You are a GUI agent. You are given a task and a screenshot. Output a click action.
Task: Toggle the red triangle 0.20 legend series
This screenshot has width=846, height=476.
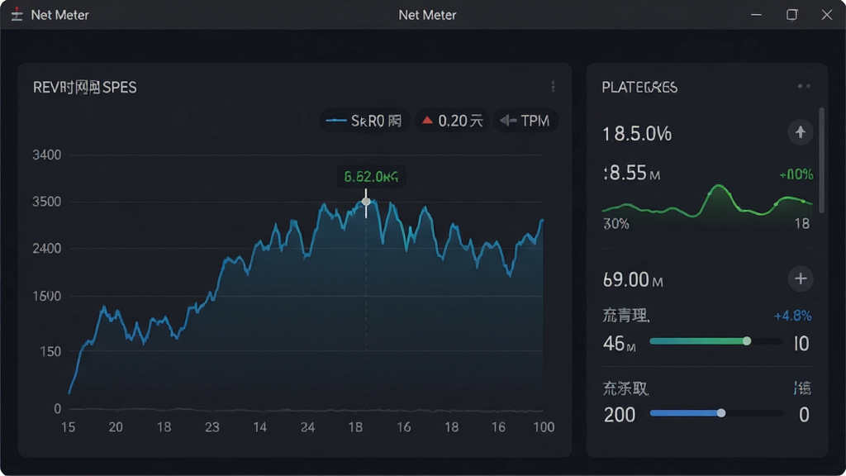[452, 121]
